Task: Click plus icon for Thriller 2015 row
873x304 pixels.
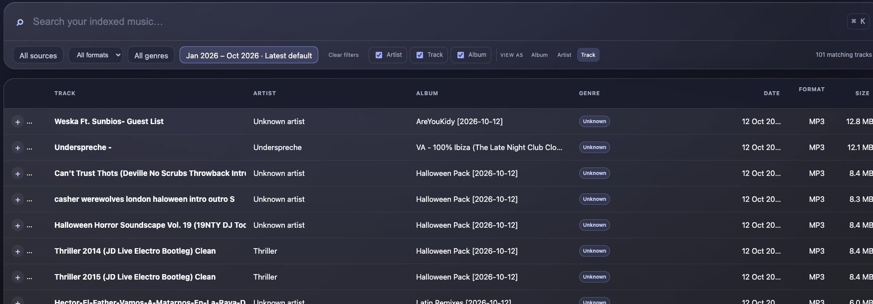Action: point(17,277)
